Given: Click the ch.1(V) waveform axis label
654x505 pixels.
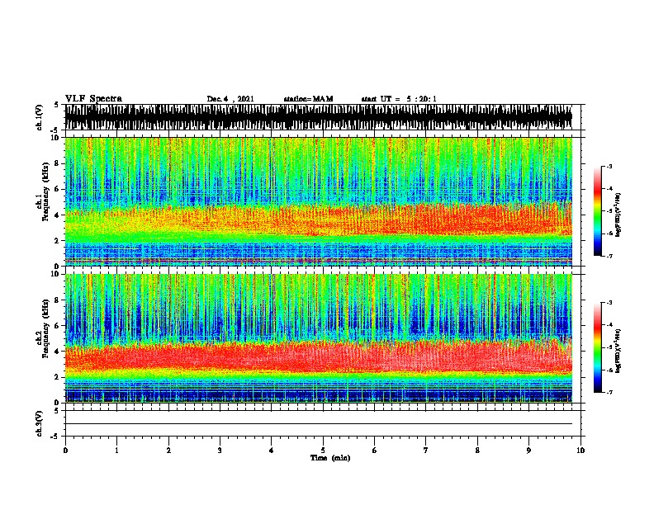Looking at the screenshot, I should (39, 117).
